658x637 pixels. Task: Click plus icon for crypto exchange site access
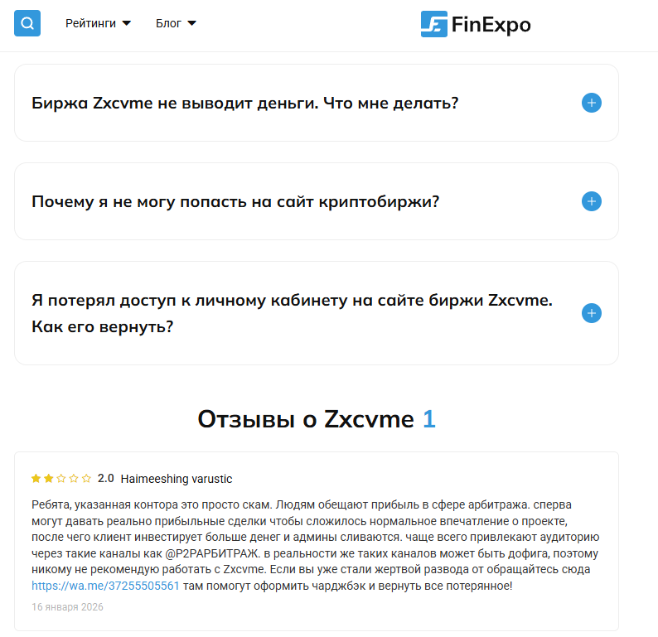click(591, 201)
